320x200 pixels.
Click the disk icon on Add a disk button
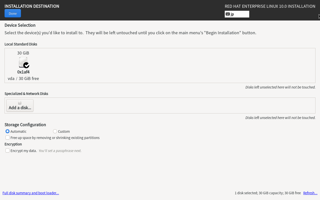20,102
